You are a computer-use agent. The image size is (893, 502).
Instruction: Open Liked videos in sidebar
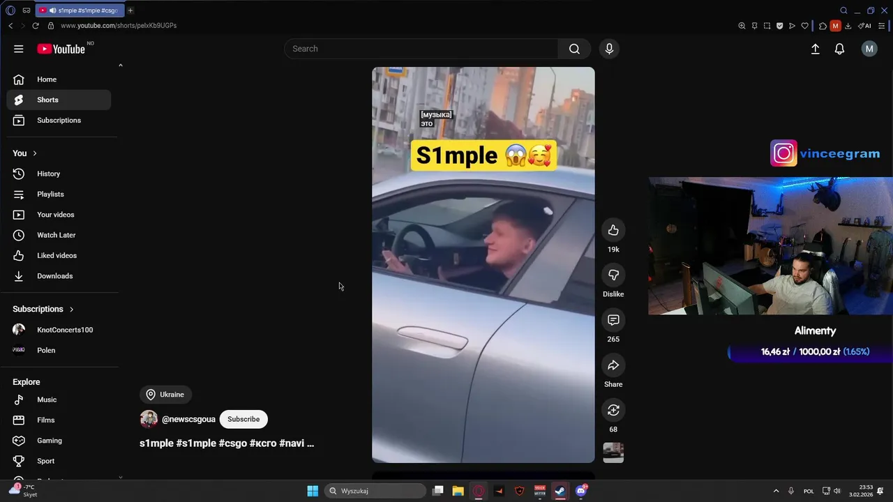[59, 255]
